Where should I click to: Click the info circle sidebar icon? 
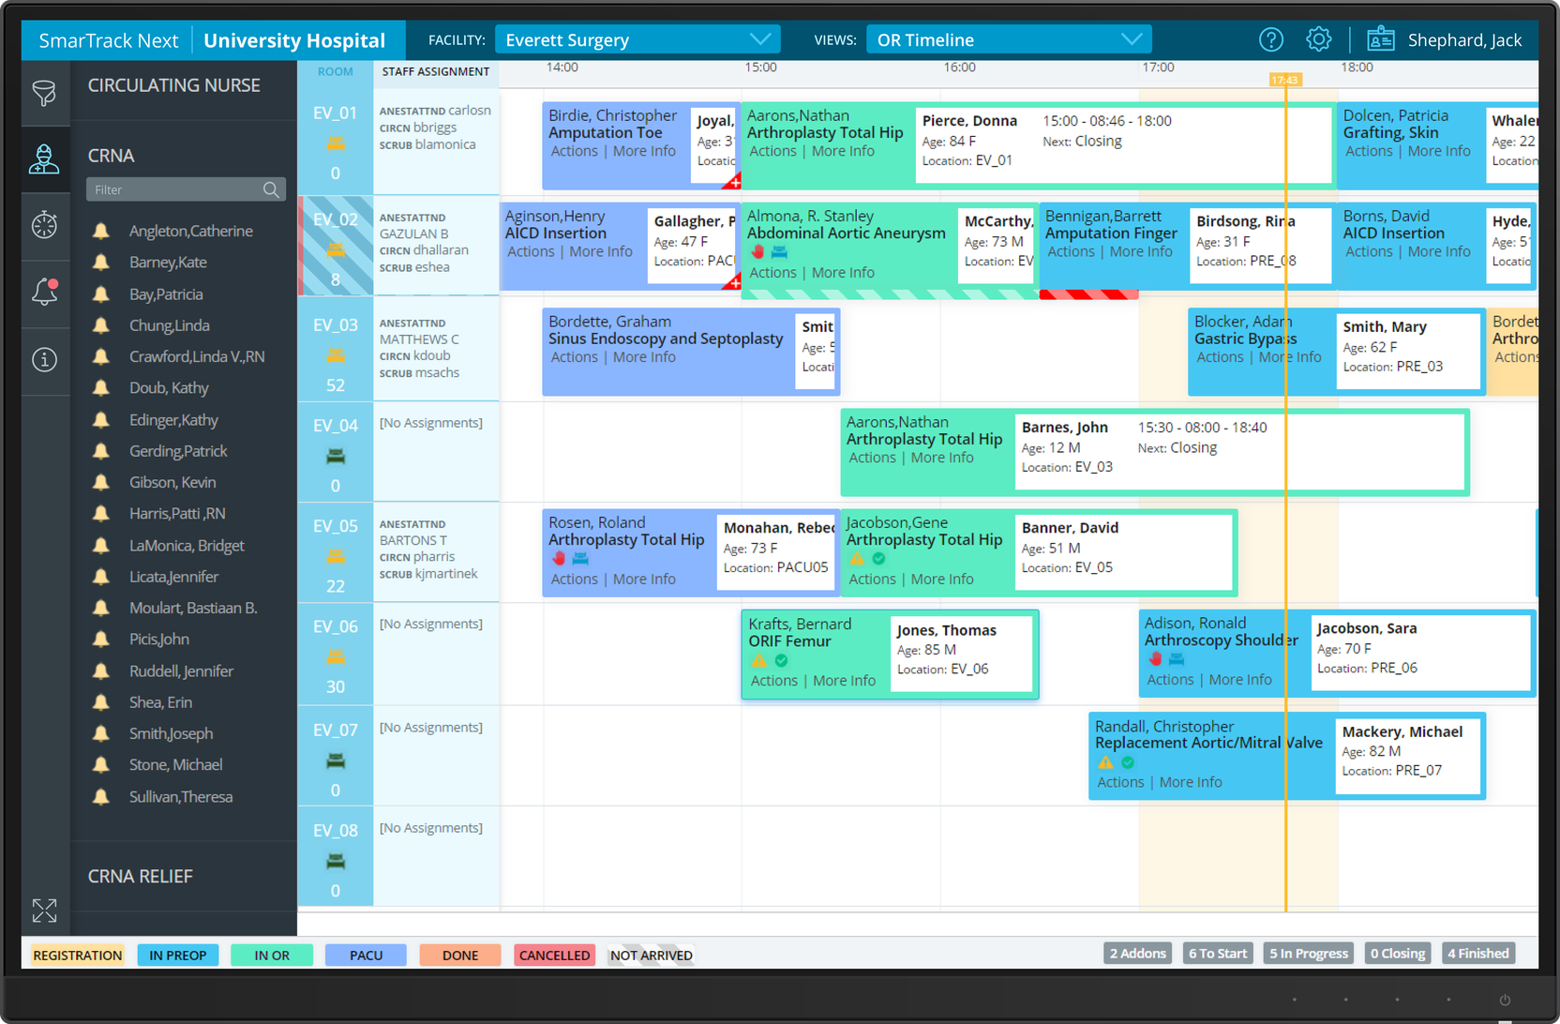[44, 360]
